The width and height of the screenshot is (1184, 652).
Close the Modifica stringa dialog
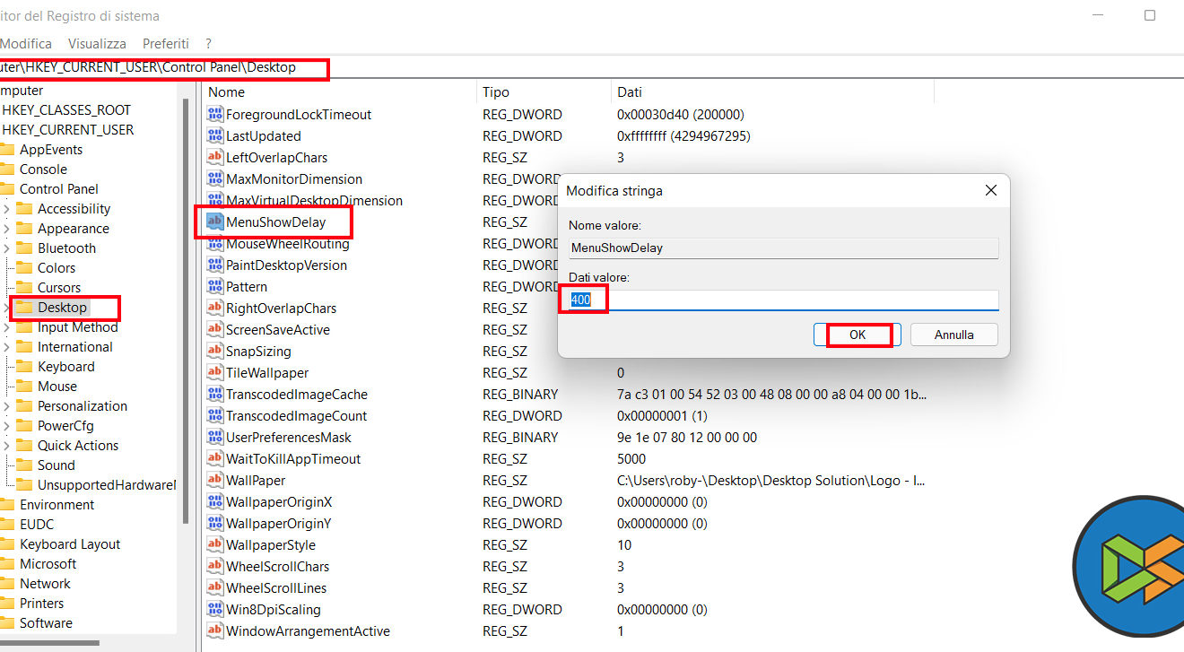point(990,191)
